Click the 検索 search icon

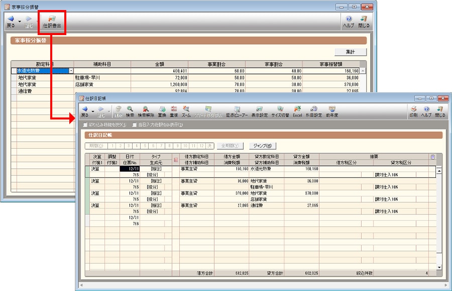[x=130, y=111]
